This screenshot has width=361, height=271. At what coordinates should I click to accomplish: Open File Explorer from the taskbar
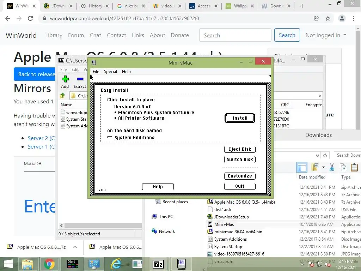click(x=27, y=264)
